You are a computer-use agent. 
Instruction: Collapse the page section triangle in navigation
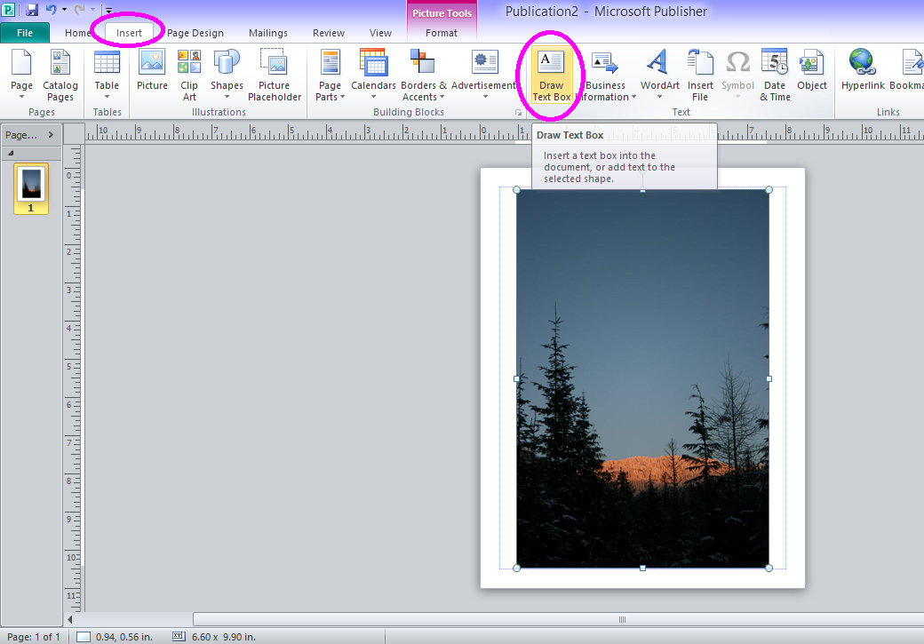11,153
